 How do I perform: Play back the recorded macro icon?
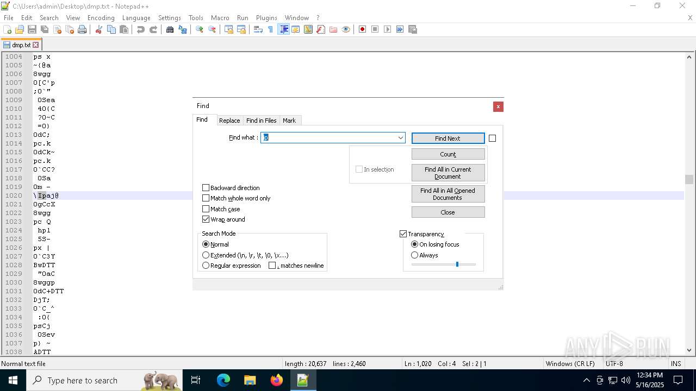(x=387, y=29)
